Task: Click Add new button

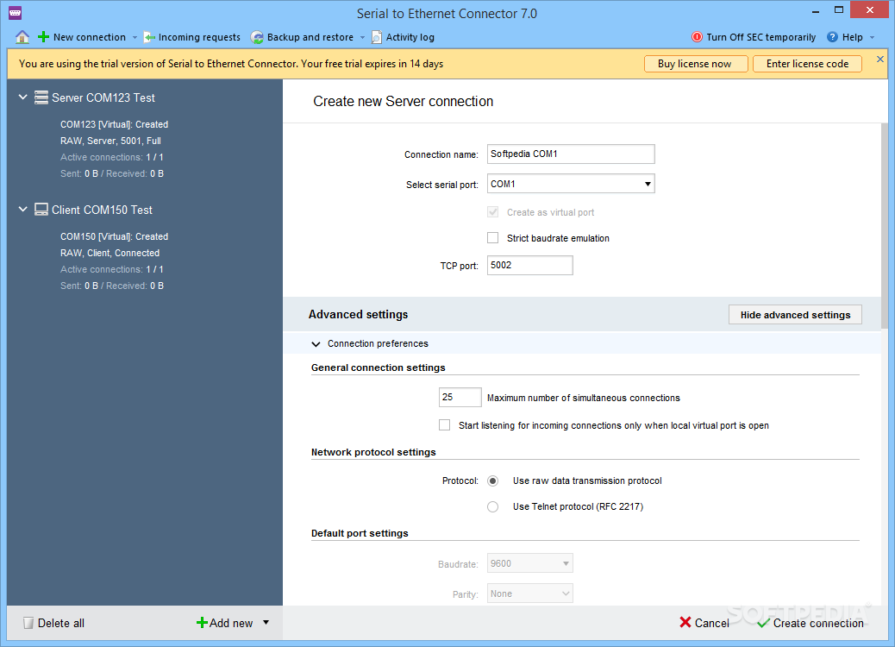Action: (x=224, y=623)
